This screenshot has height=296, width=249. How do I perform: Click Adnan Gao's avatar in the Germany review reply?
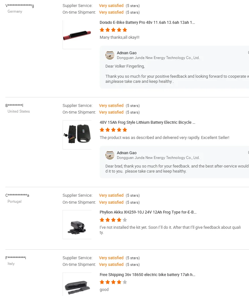(110, 55)
